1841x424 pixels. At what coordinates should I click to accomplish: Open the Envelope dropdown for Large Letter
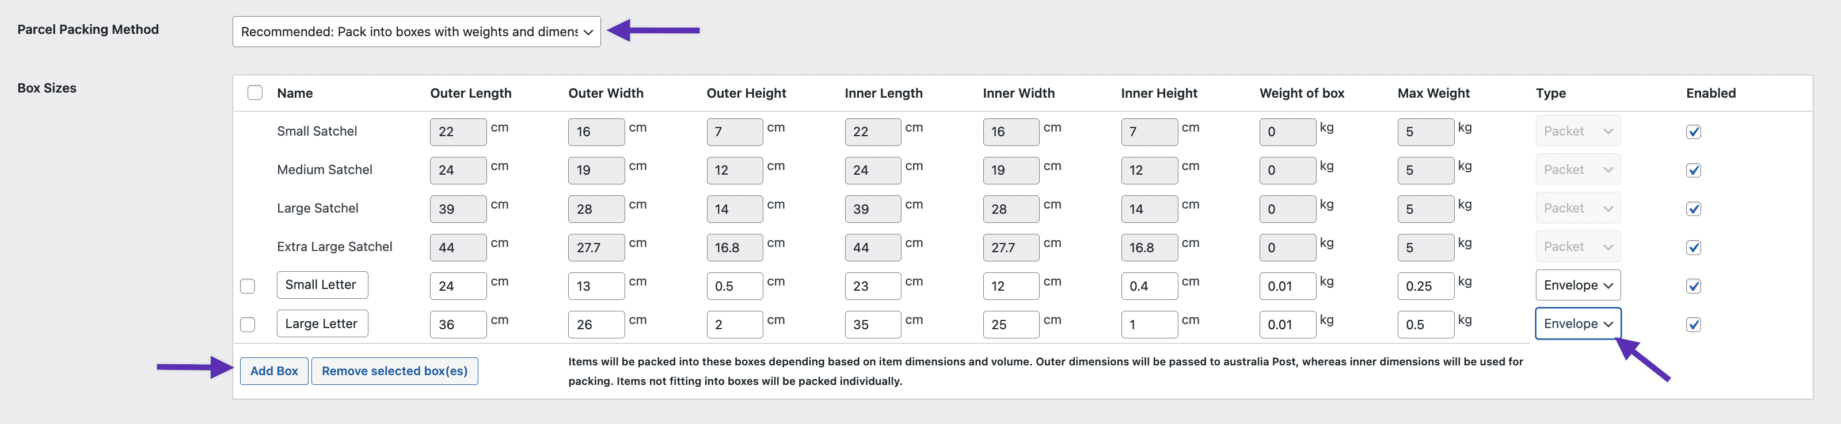pos(1578,323)
